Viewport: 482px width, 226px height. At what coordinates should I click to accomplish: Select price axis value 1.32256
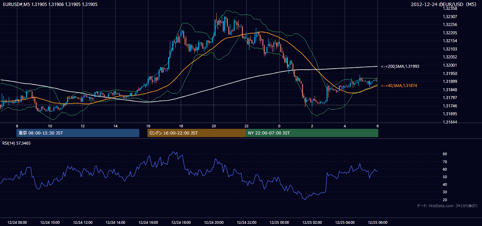tap(450, 24)
